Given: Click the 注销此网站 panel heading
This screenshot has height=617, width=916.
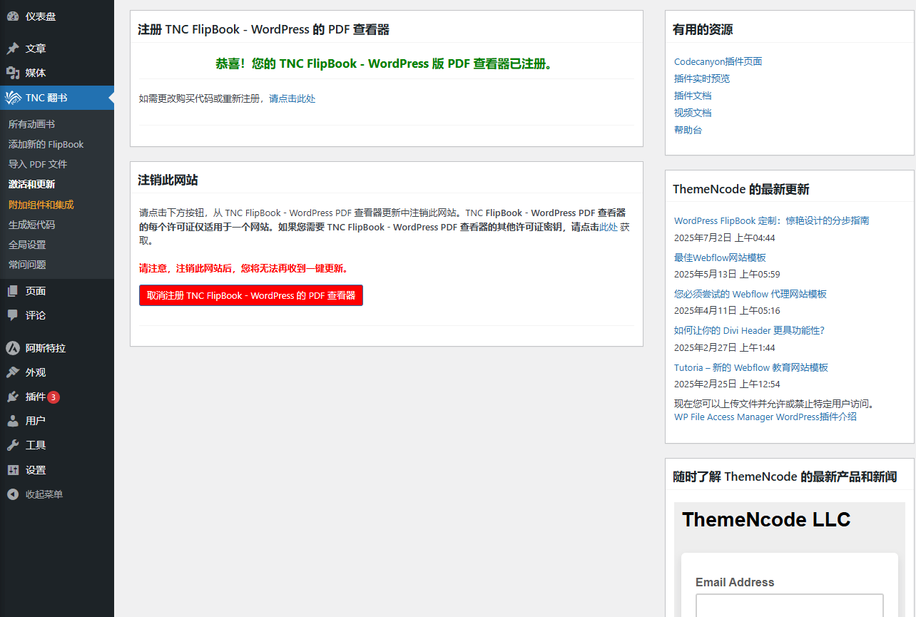Looking at the screenshot, I should pyautogui.click(x=168, y=180).
